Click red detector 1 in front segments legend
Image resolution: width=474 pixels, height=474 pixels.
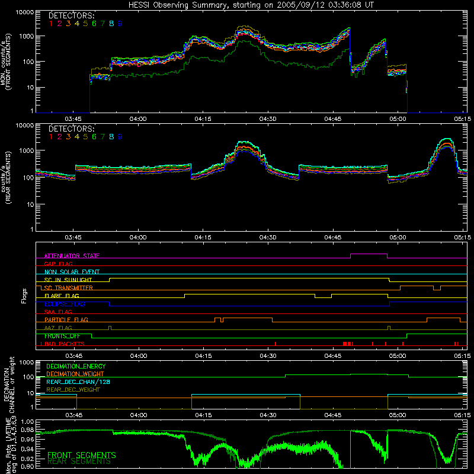[51, 24]
